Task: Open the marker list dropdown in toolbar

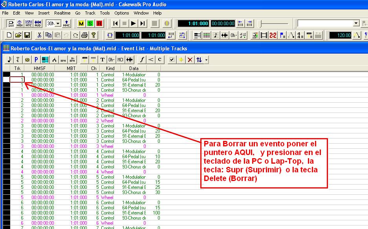Action: click(356, 23)
